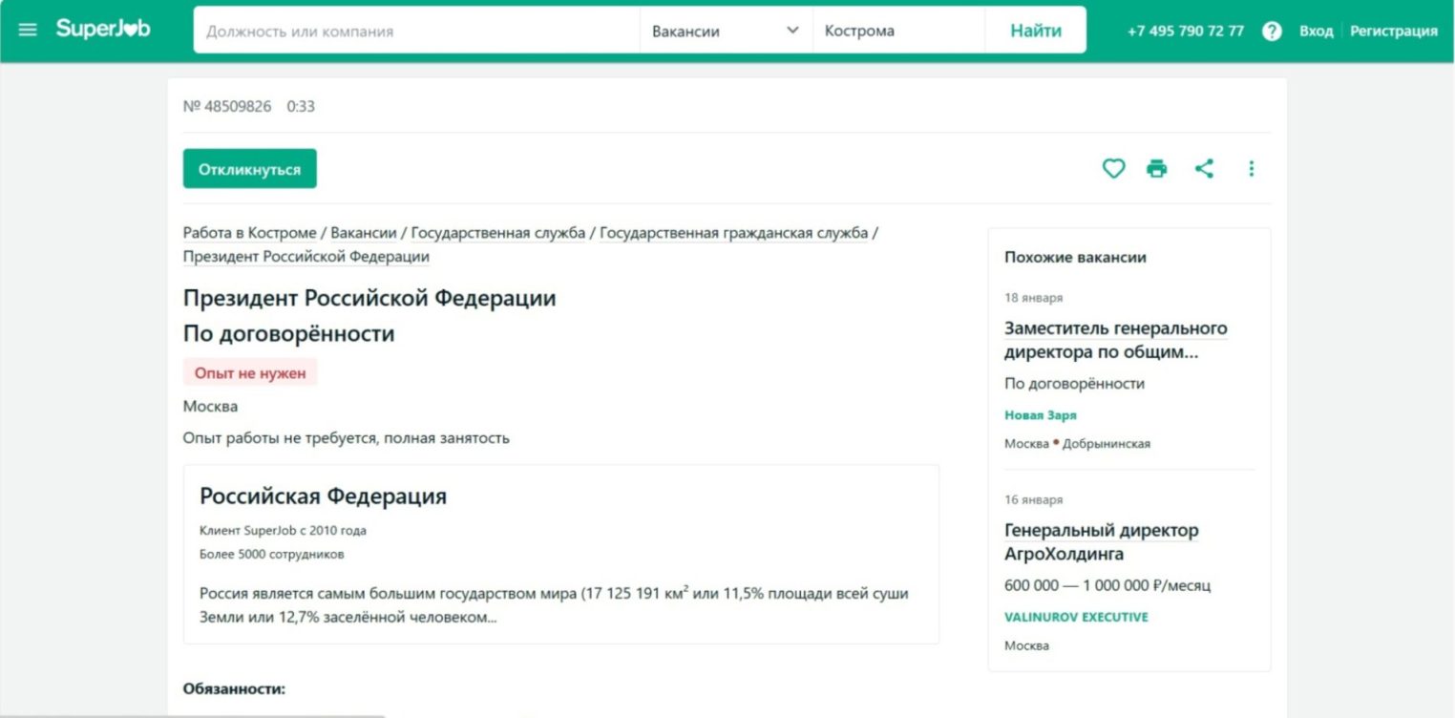Click the Откликнуться apply button

[x=250, y=169]
